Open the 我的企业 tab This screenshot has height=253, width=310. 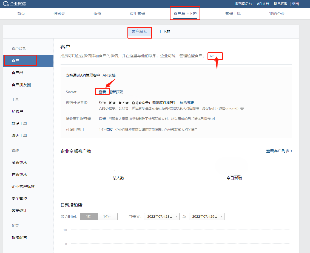[x=277, y=14]
